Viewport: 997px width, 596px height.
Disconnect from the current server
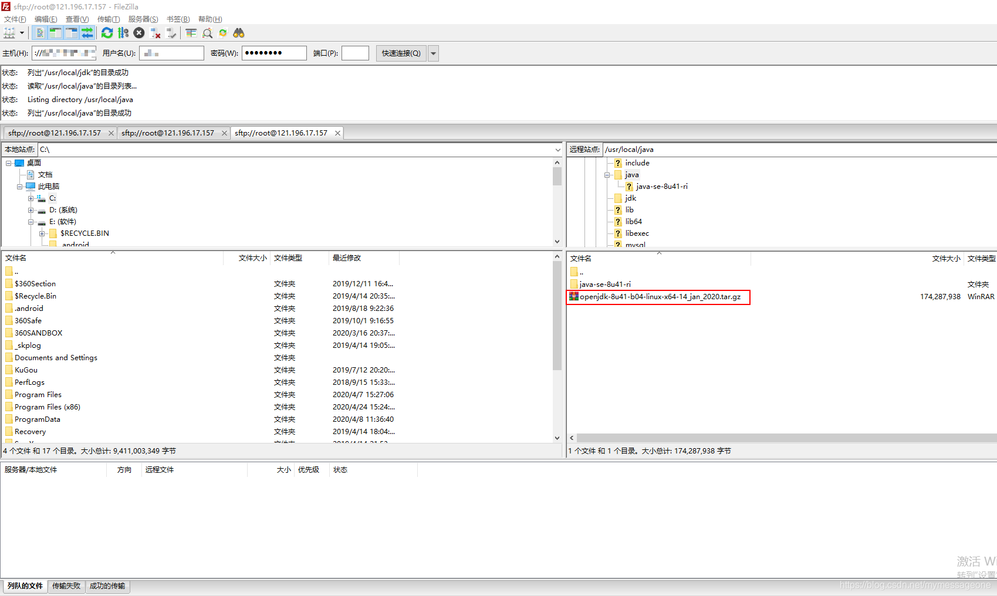[155, 33]
